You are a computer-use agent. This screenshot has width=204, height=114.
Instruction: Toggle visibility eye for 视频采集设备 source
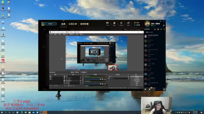[x=81, y=81]
